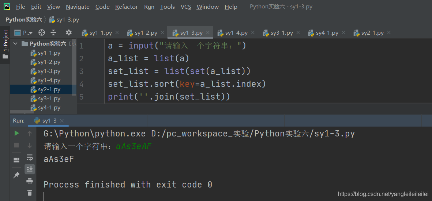Open the Project panel settings gear
The image size is (432, 201).
tap(69, 33)
